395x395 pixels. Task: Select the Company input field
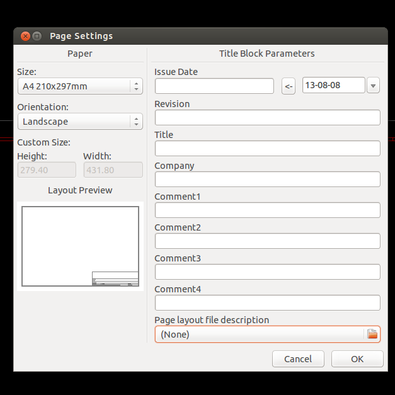[x=267, y=180]
